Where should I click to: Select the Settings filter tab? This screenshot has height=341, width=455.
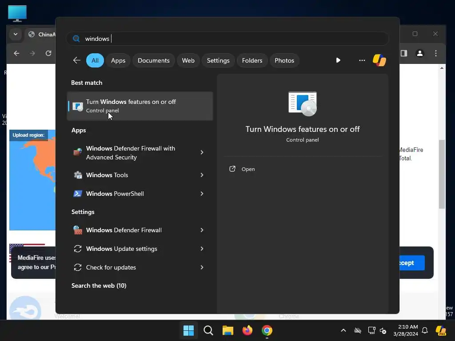point(218,60)
